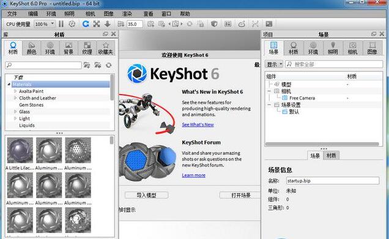The height and width of the screenshot is (239, 389).
Task: Click the See What's New link
Action: pyautogui.click(x=198, y=125)
